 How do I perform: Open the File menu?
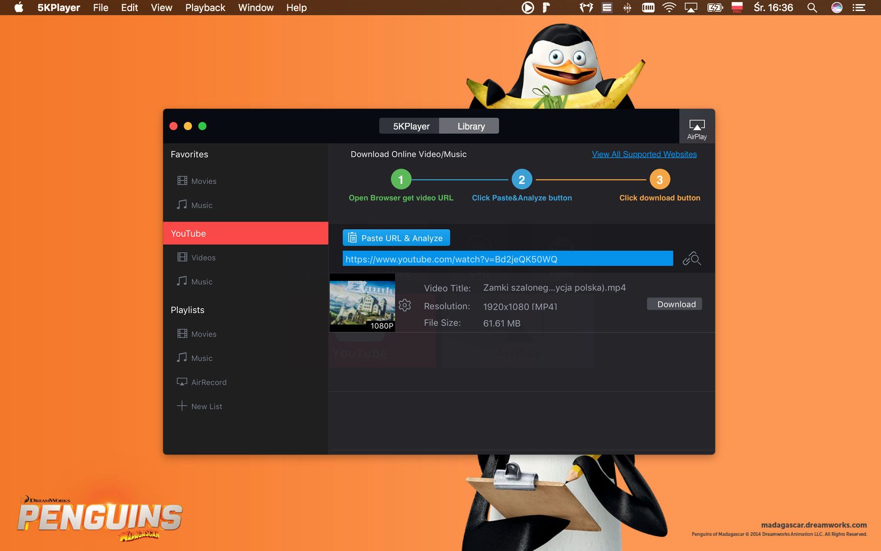[100, 8]
